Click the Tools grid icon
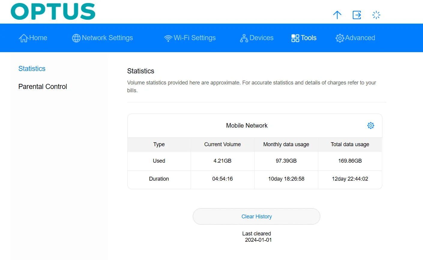The width and height of the screenshot is (423, 260). 295,38
